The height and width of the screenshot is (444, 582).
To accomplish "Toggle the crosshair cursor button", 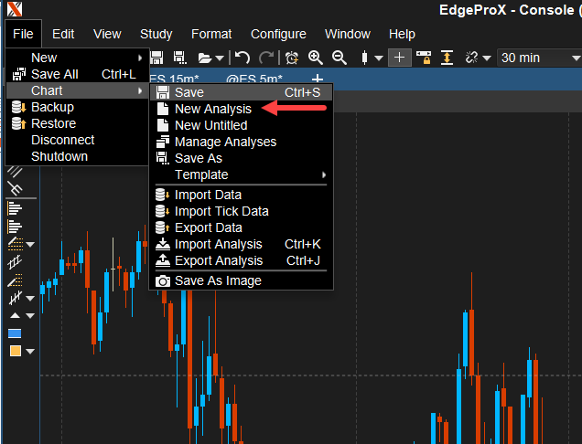I will click(x=400, y=58).
